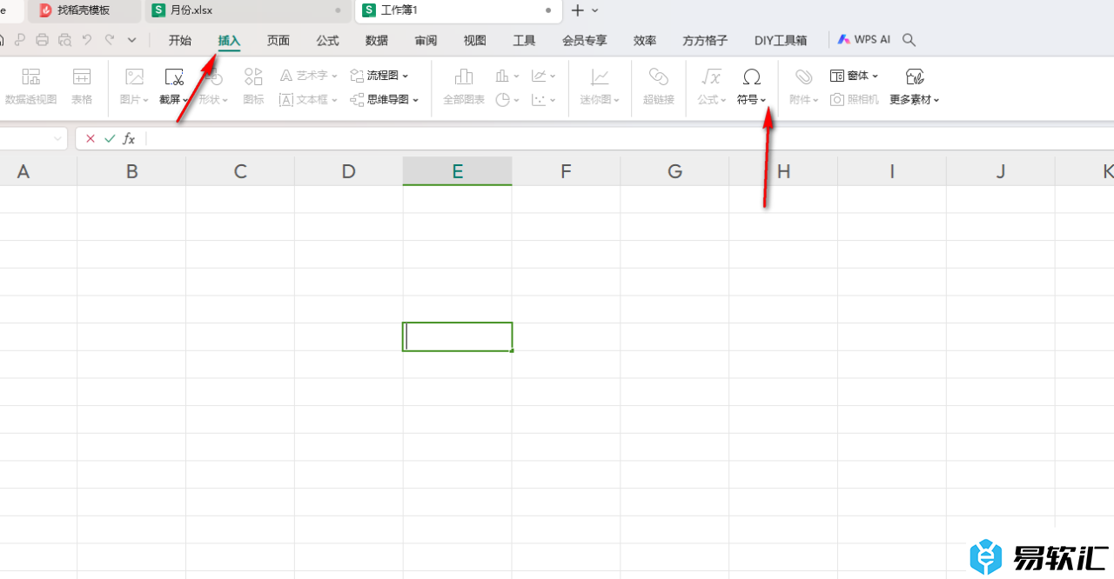Open the 效率 ribbon tab
This screenshot has width=1114, height=579.
point(645,40)
